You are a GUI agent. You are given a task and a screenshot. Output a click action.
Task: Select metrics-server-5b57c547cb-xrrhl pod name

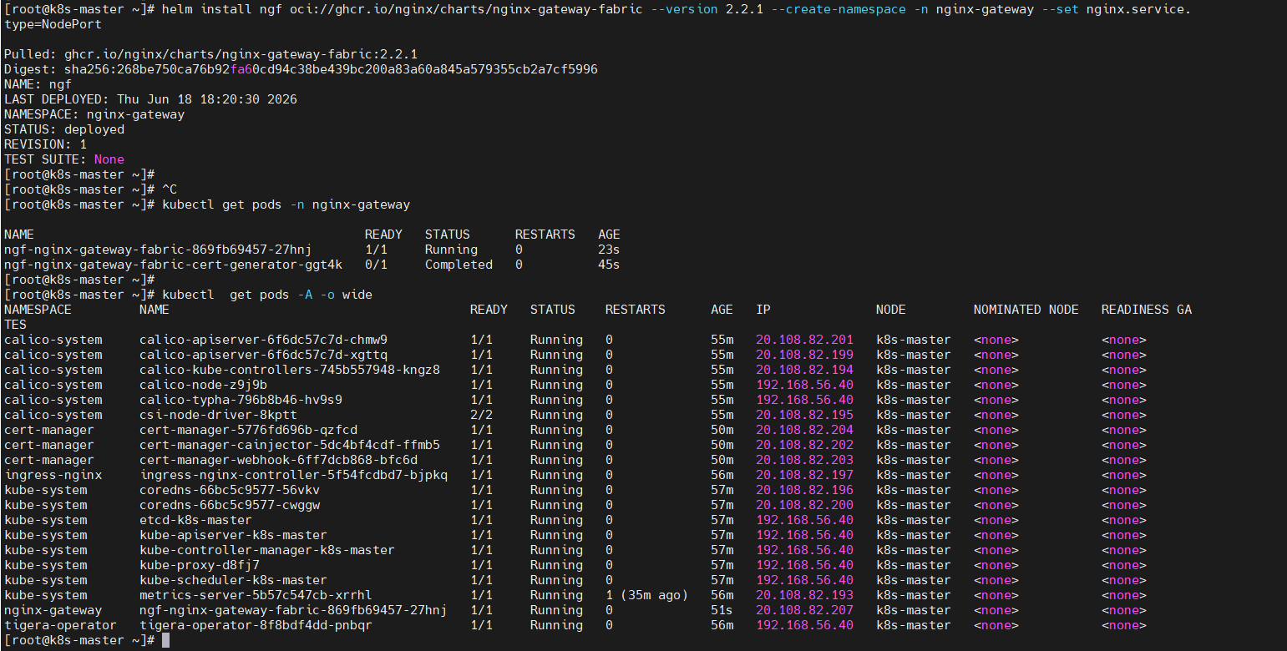[256, 595]
